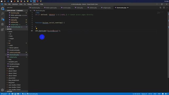This screenshot has width=169, height=95.
Task: Click the synchronize changes icon in status bar
Action: coord(10,94)
